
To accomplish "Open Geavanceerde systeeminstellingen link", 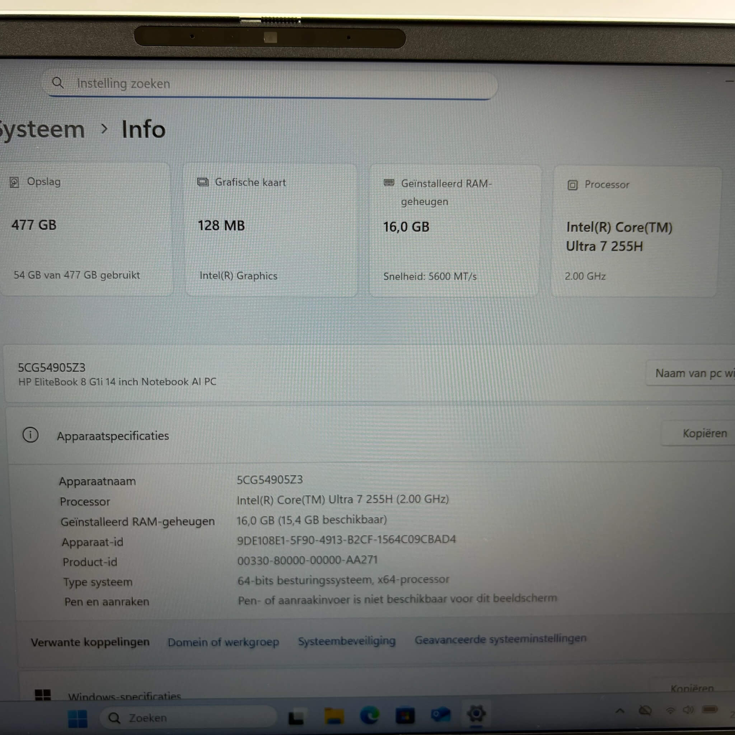I will (x=500, y=639).
